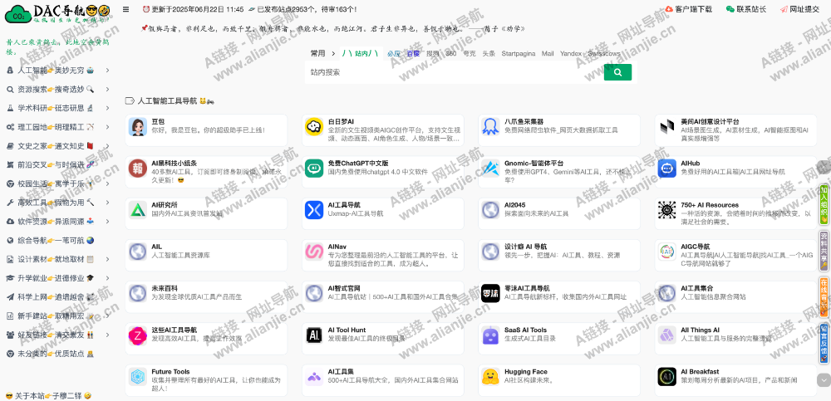Open the AINav pink icon

click(314, 252)
